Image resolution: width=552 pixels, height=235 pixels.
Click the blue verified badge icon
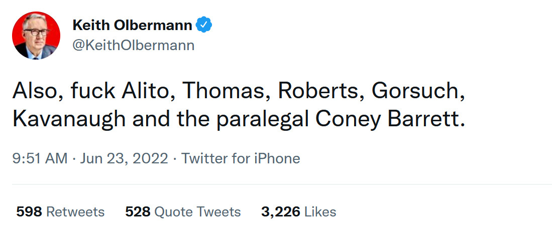[204, 25]
